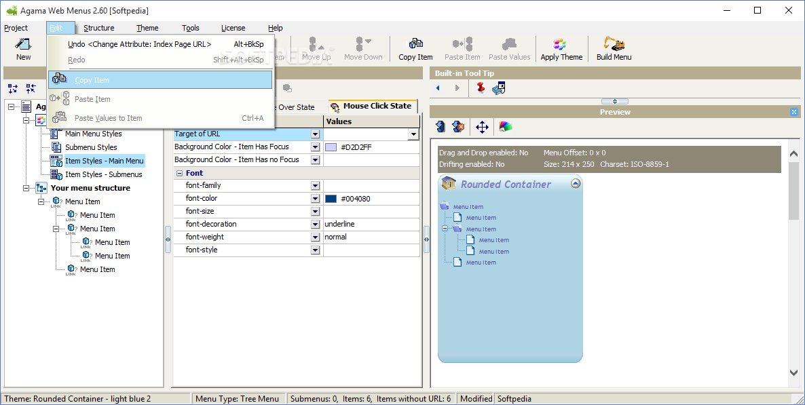Click the Preview panel scroll-up arrow
The height and width of the screenshot is (405, 805).
tap(793, 153)
